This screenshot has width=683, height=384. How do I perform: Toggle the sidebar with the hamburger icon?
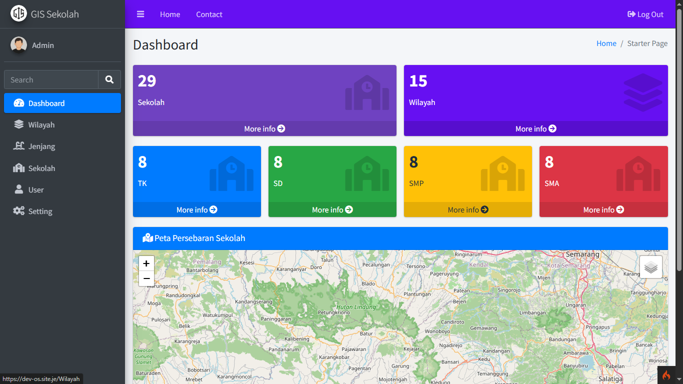click(x=140, y=14)
